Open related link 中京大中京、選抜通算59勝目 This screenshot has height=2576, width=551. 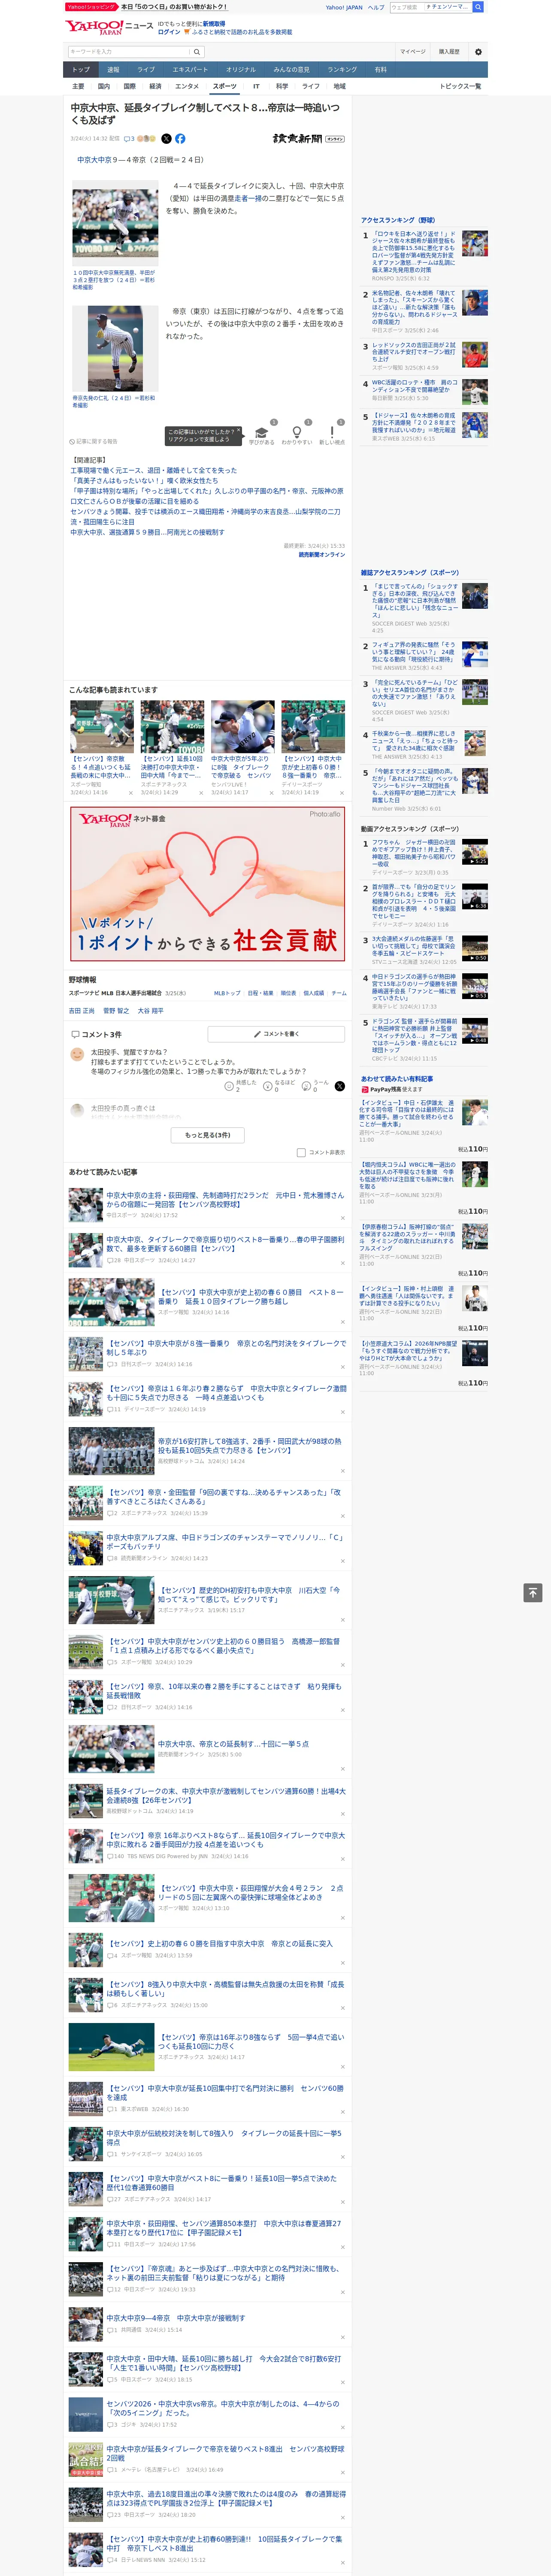(x=147, y=533)
